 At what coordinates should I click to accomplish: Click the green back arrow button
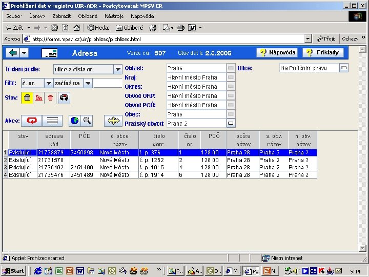[12, 53]
